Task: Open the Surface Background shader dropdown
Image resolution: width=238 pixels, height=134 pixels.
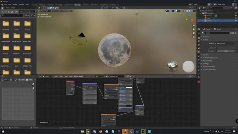Action: click(x=225, y=44)
